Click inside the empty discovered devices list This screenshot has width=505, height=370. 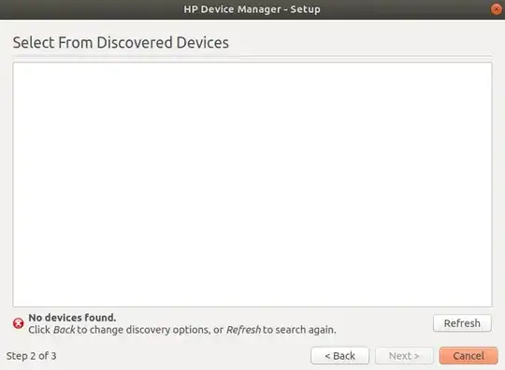point(252,185)
